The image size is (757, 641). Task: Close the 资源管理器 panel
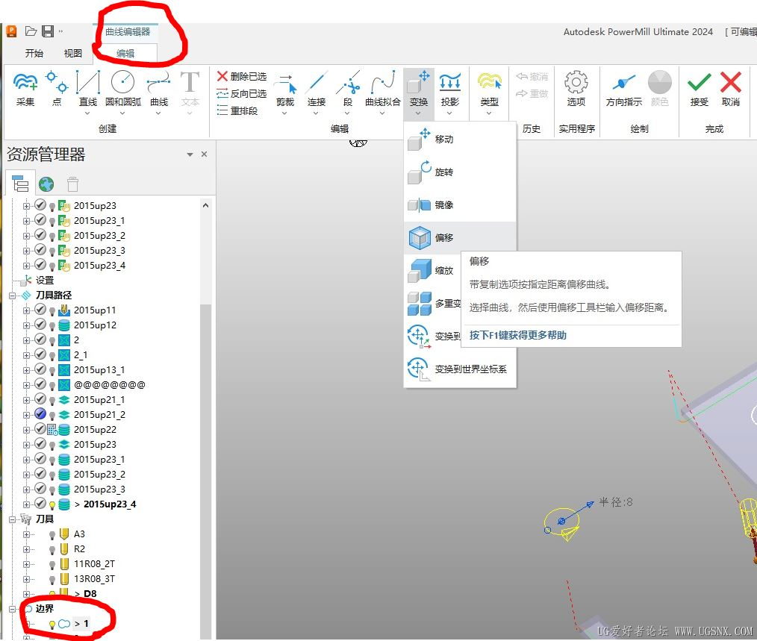pos(205,154)
